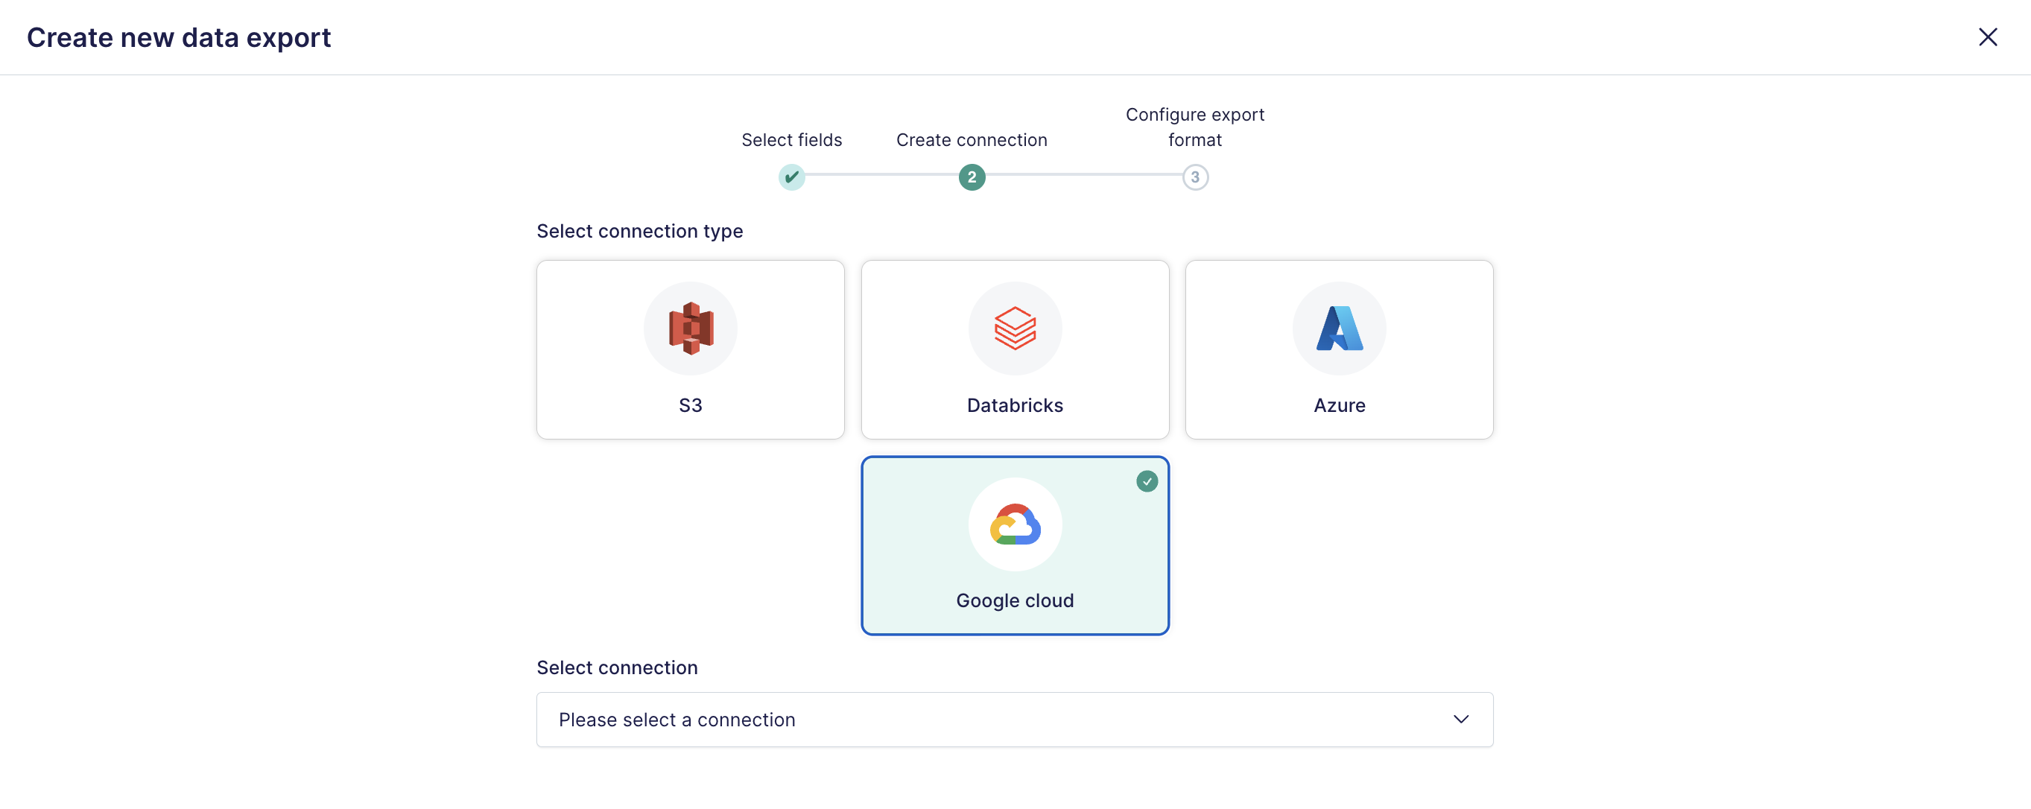Viewport: 2031px width, 809px height.
Task: Click the checkmark badge on the Google cloud card
Action: click(x=1147, y=481)
